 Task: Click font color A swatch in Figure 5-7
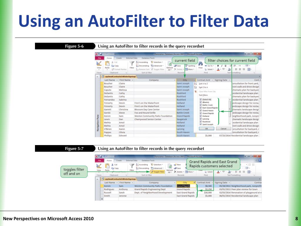pos(218,172)
